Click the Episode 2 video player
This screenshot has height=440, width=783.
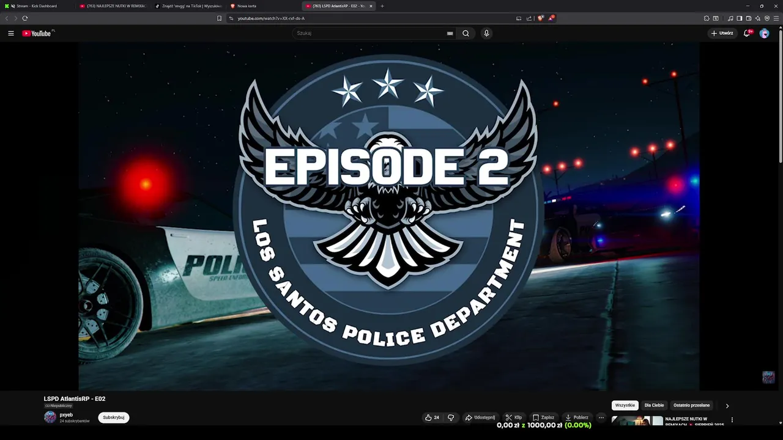[x=389, y=216]
